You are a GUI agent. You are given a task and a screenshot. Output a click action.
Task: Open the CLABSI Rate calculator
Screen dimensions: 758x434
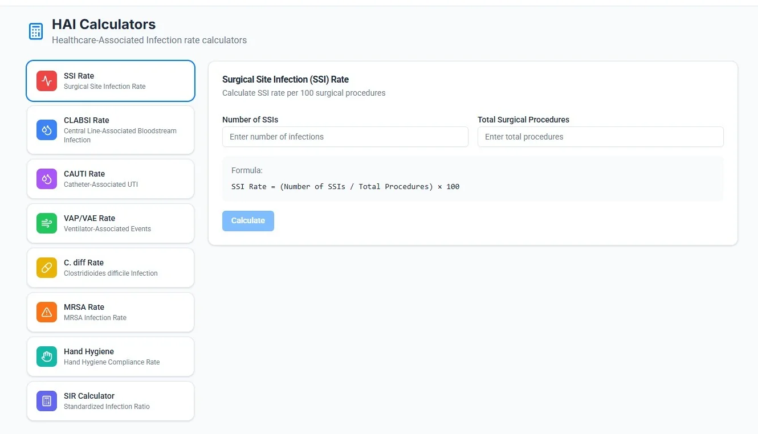click(111, 130)
